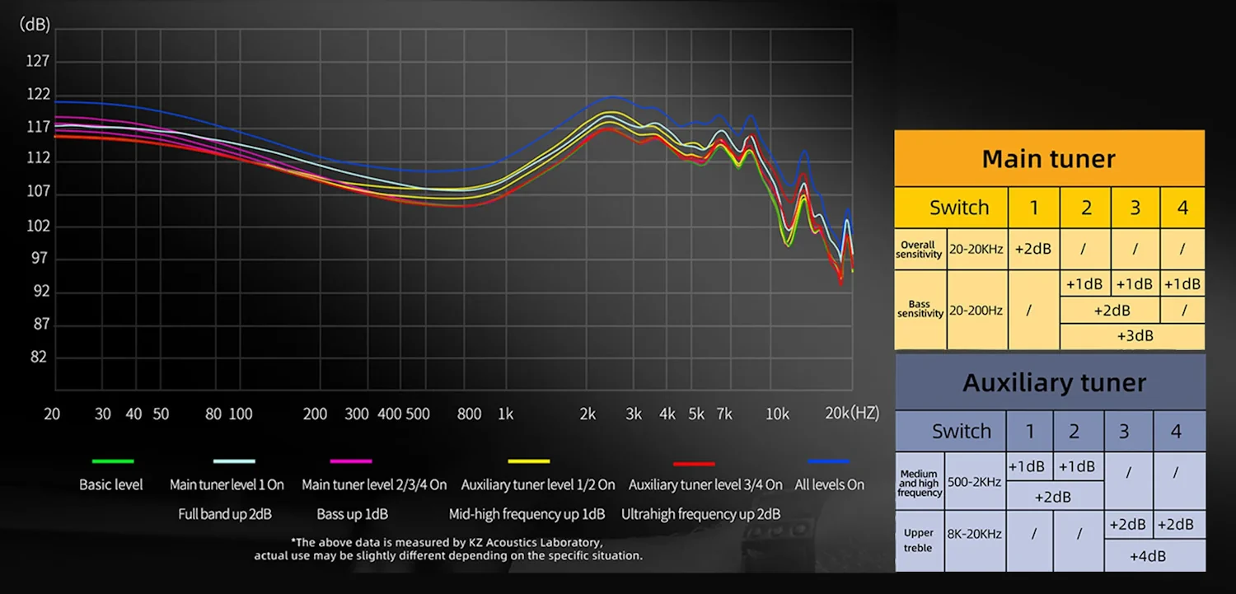Select the 'Auxiliary tuner' table header

pyautogui.click(x=1054, y=383)
